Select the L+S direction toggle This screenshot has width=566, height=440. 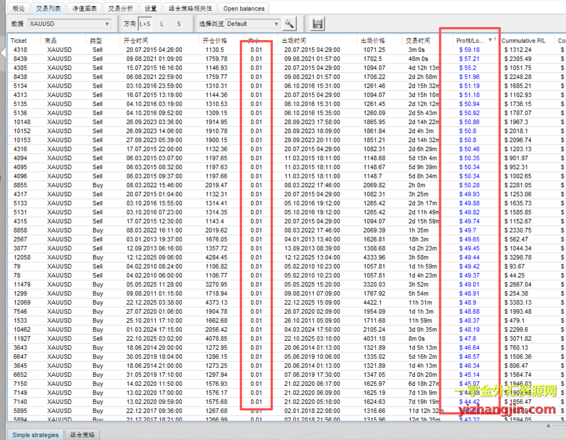pos(145,24)
